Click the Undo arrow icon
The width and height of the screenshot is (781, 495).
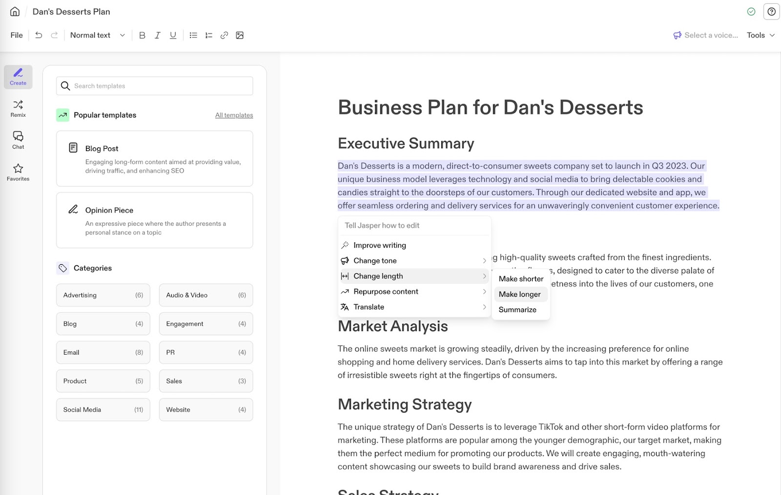(x=39, y=35)
